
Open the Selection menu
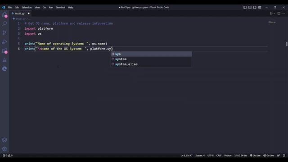click(x=27, y=8)
